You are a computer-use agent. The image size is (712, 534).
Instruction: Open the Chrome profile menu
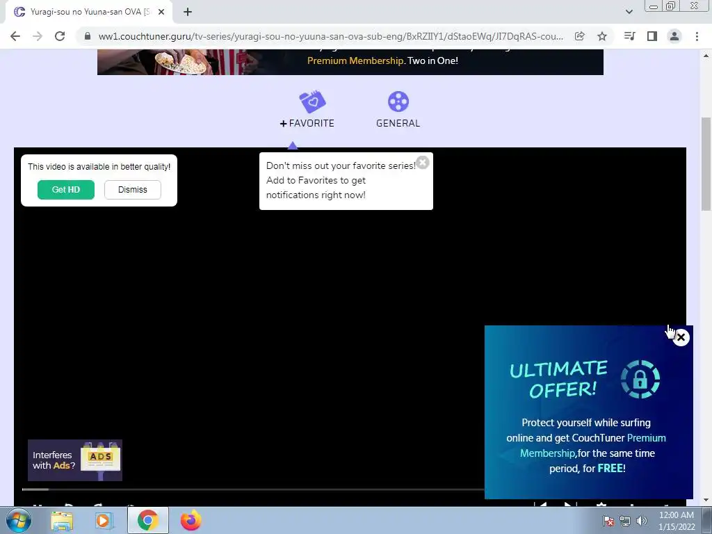(x=674, y=36)
